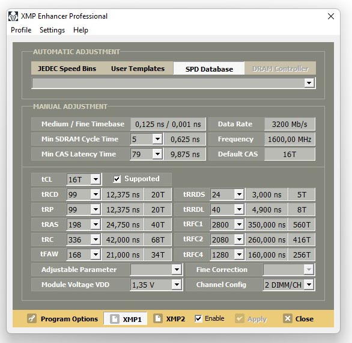Click the 0,625 ns cycle time value
This screenshot has width=352, height=343.
pyautogui.click(x=185, y=139)
